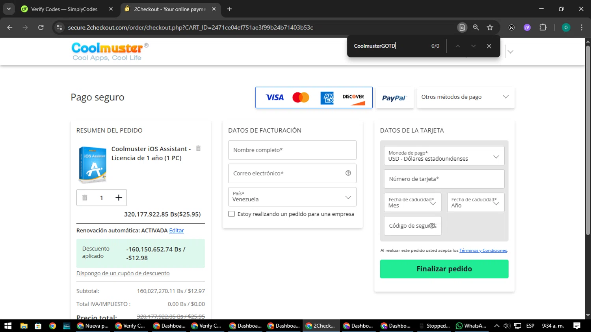Close the find bar

489,46
